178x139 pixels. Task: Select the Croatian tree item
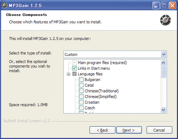(92, 102)
